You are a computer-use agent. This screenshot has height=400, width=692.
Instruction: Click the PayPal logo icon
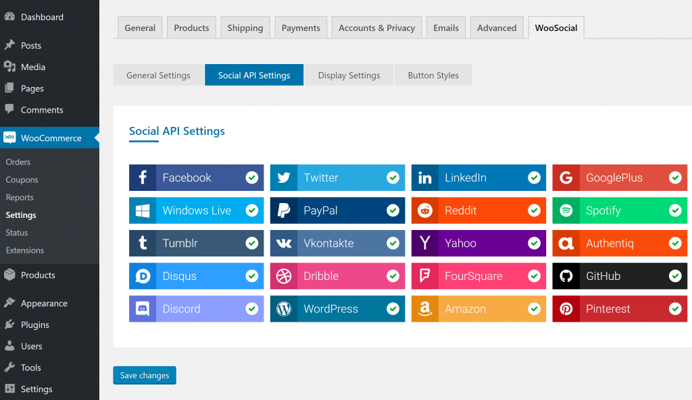(284, 210)
